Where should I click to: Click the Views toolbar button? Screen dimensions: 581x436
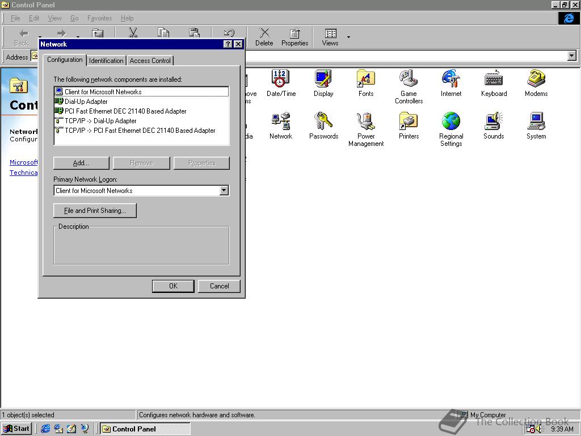click(330, 37)
